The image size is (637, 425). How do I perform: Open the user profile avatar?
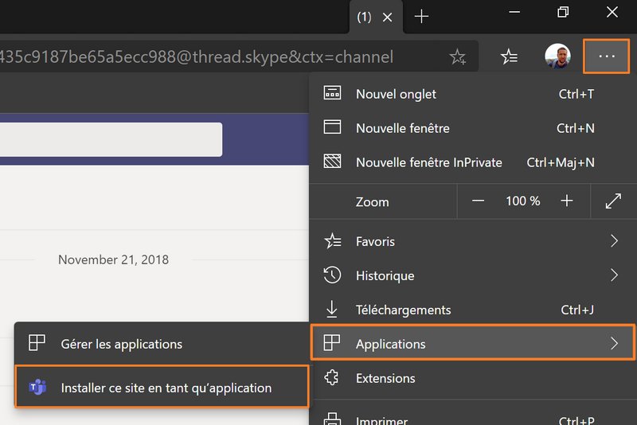[x=557, y=57]
